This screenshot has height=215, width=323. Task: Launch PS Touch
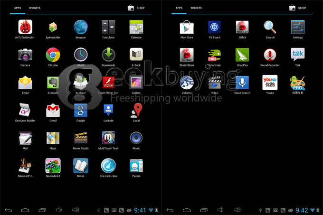point(214,27)
